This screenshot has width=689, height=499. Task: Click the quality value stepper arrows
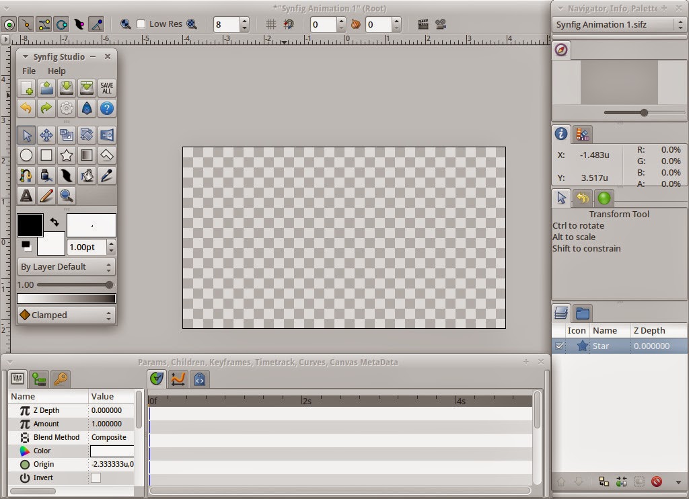(x=245, y=24)
